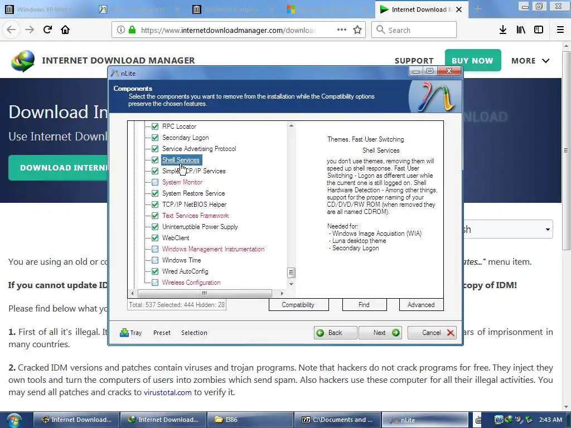Open page actions three-dot menu
Viewport: 571px width, 428px height.
(x=342, y=30)
